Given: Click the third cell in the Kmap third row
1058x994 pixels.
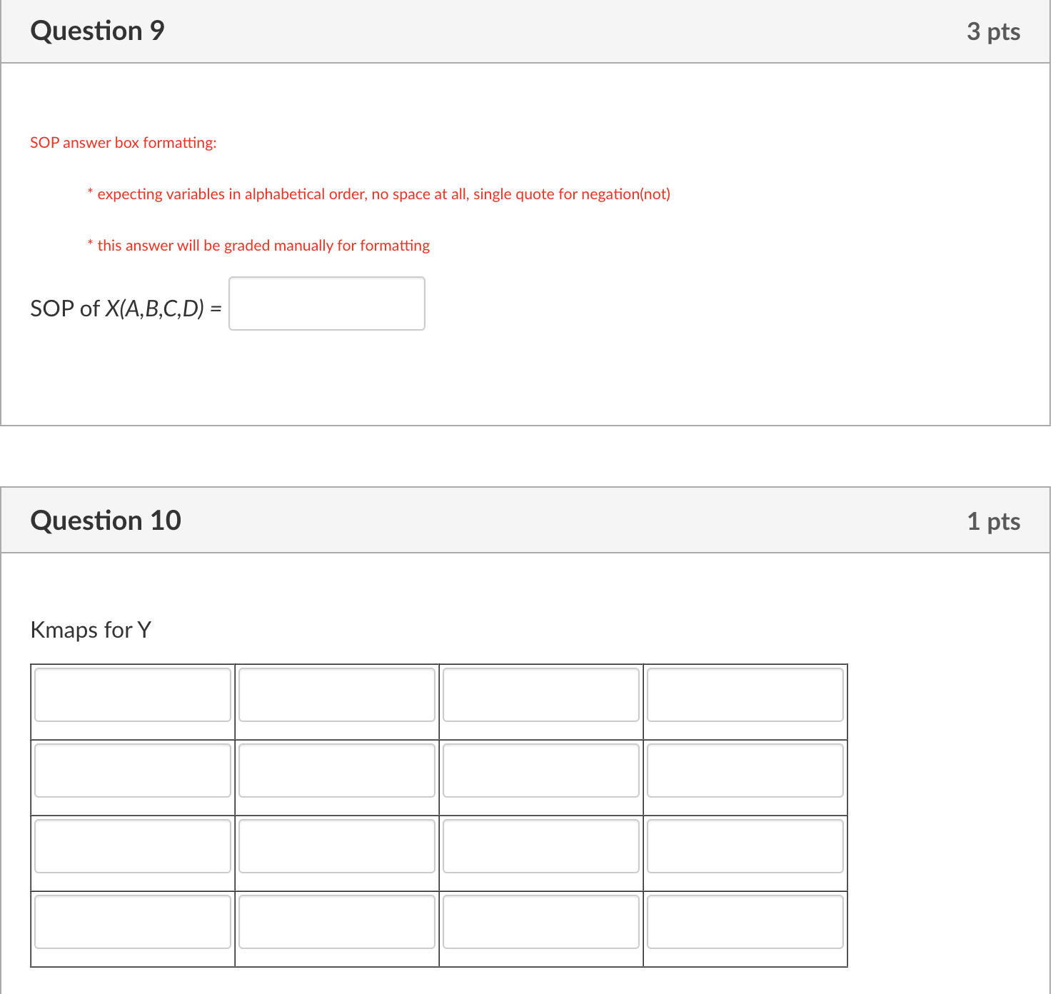Looking at the screenshot, I should click(540, 846).
